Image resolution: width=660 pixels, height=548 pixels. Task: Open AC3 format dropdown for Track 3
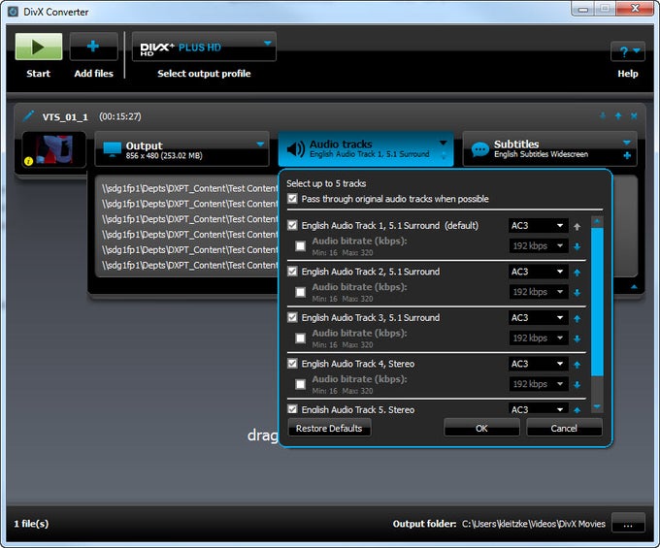tap(538, 318)
